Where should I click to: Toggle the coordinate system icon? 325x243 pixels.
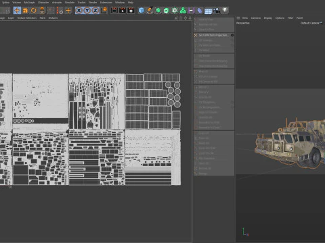(104, 11)
